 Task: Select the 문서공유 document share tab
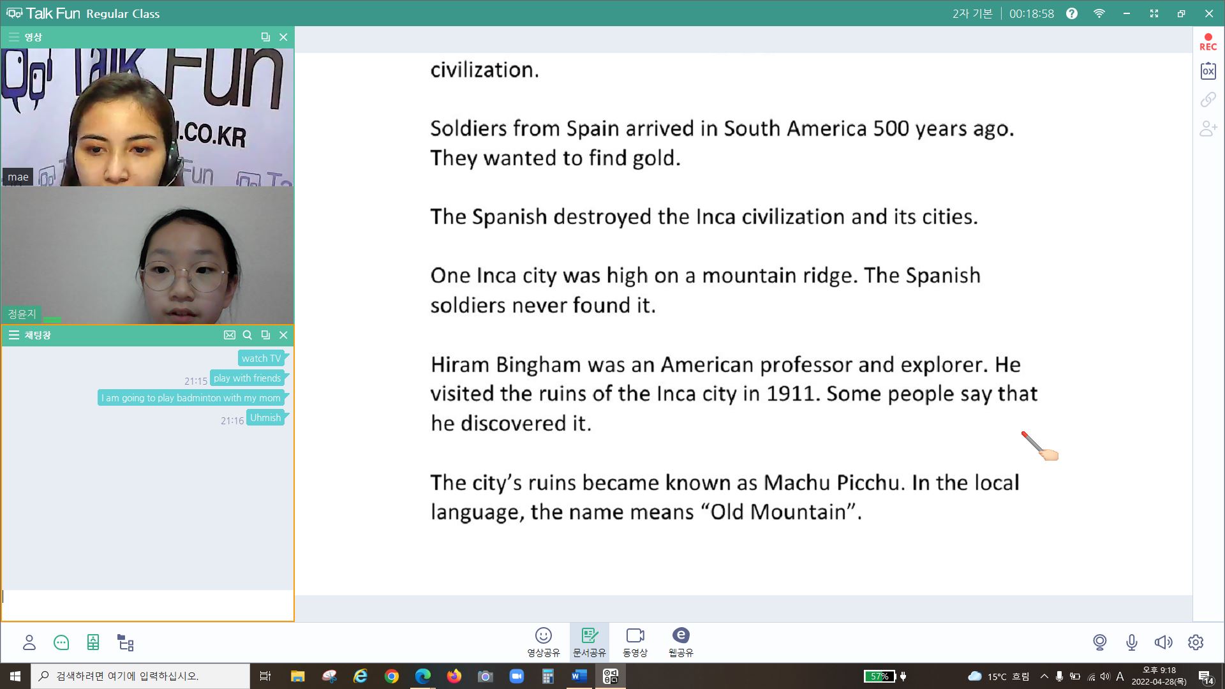tap(589, 642)
